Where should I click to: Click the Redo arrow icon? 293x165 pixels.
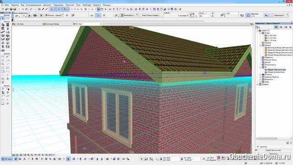click(x=35, y=9)
